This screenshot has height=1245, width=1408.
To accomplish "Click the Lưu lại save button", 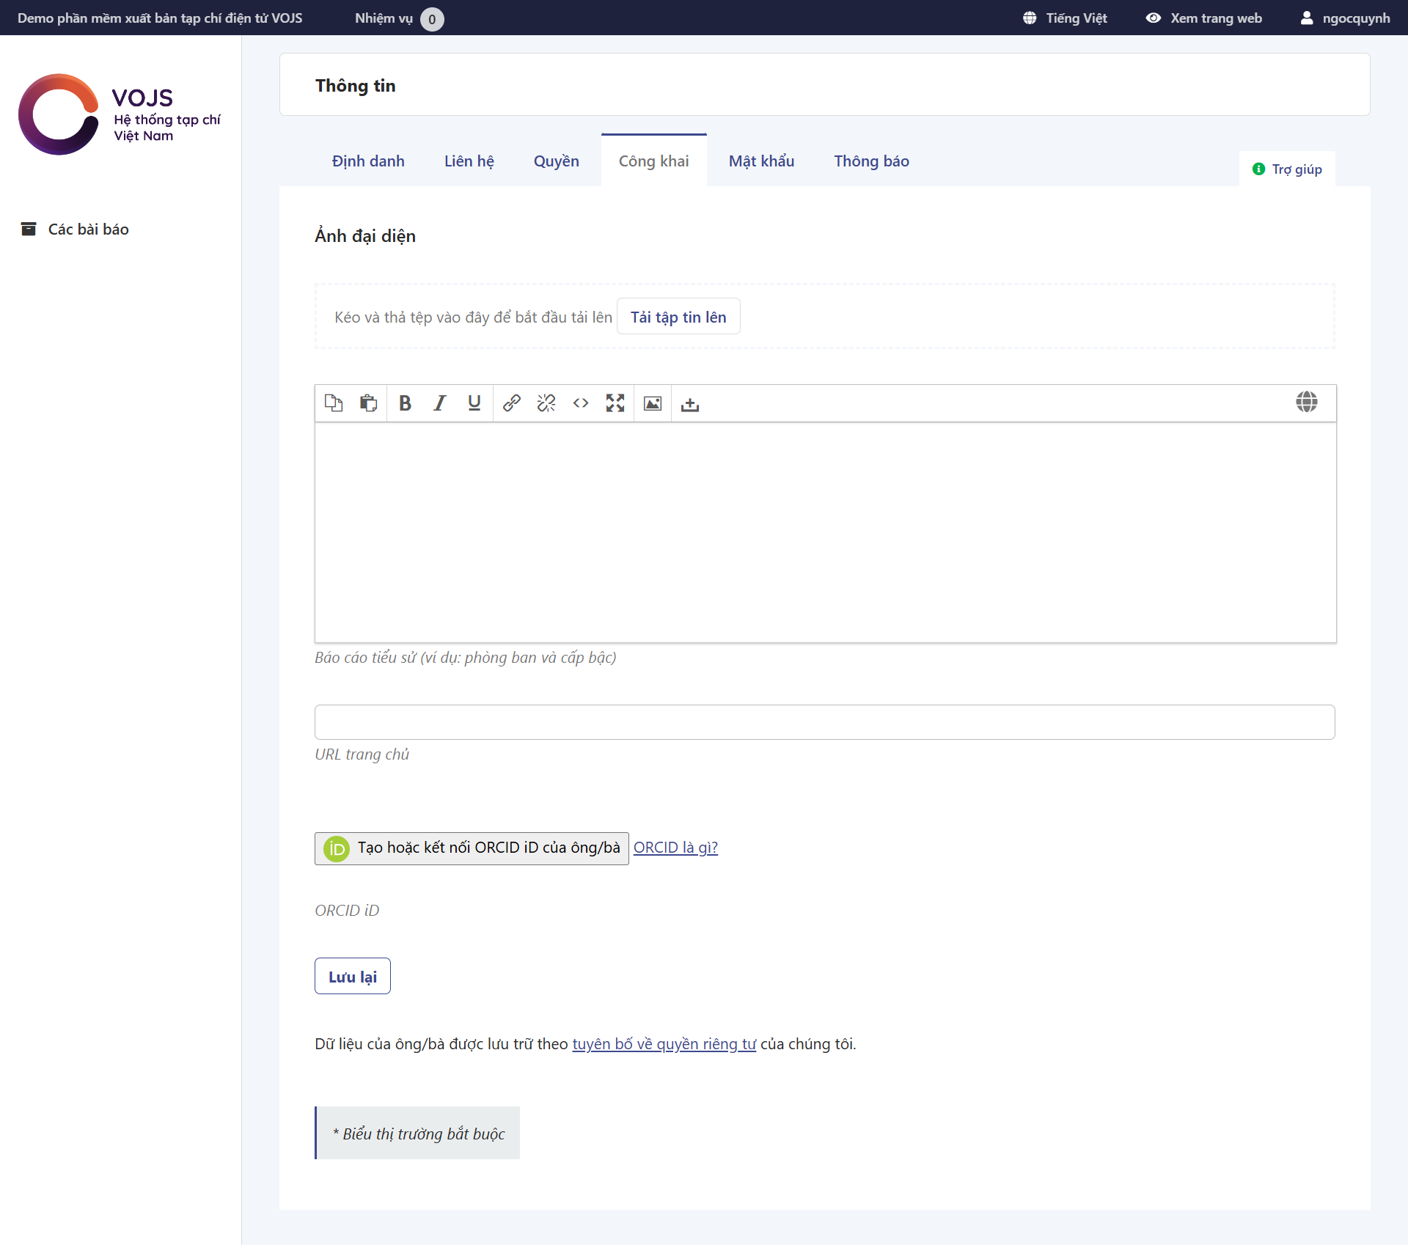I will tap(353, 977).
